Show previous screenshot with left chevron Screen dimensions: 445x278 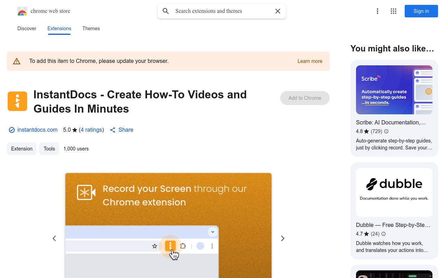click(x=54, y=238)
